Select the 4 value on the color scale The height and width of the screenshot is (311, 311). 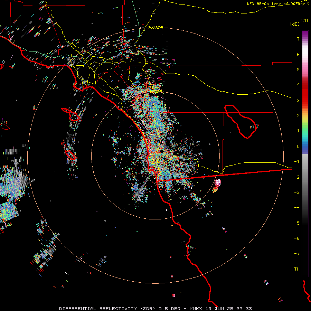[298, 85]
